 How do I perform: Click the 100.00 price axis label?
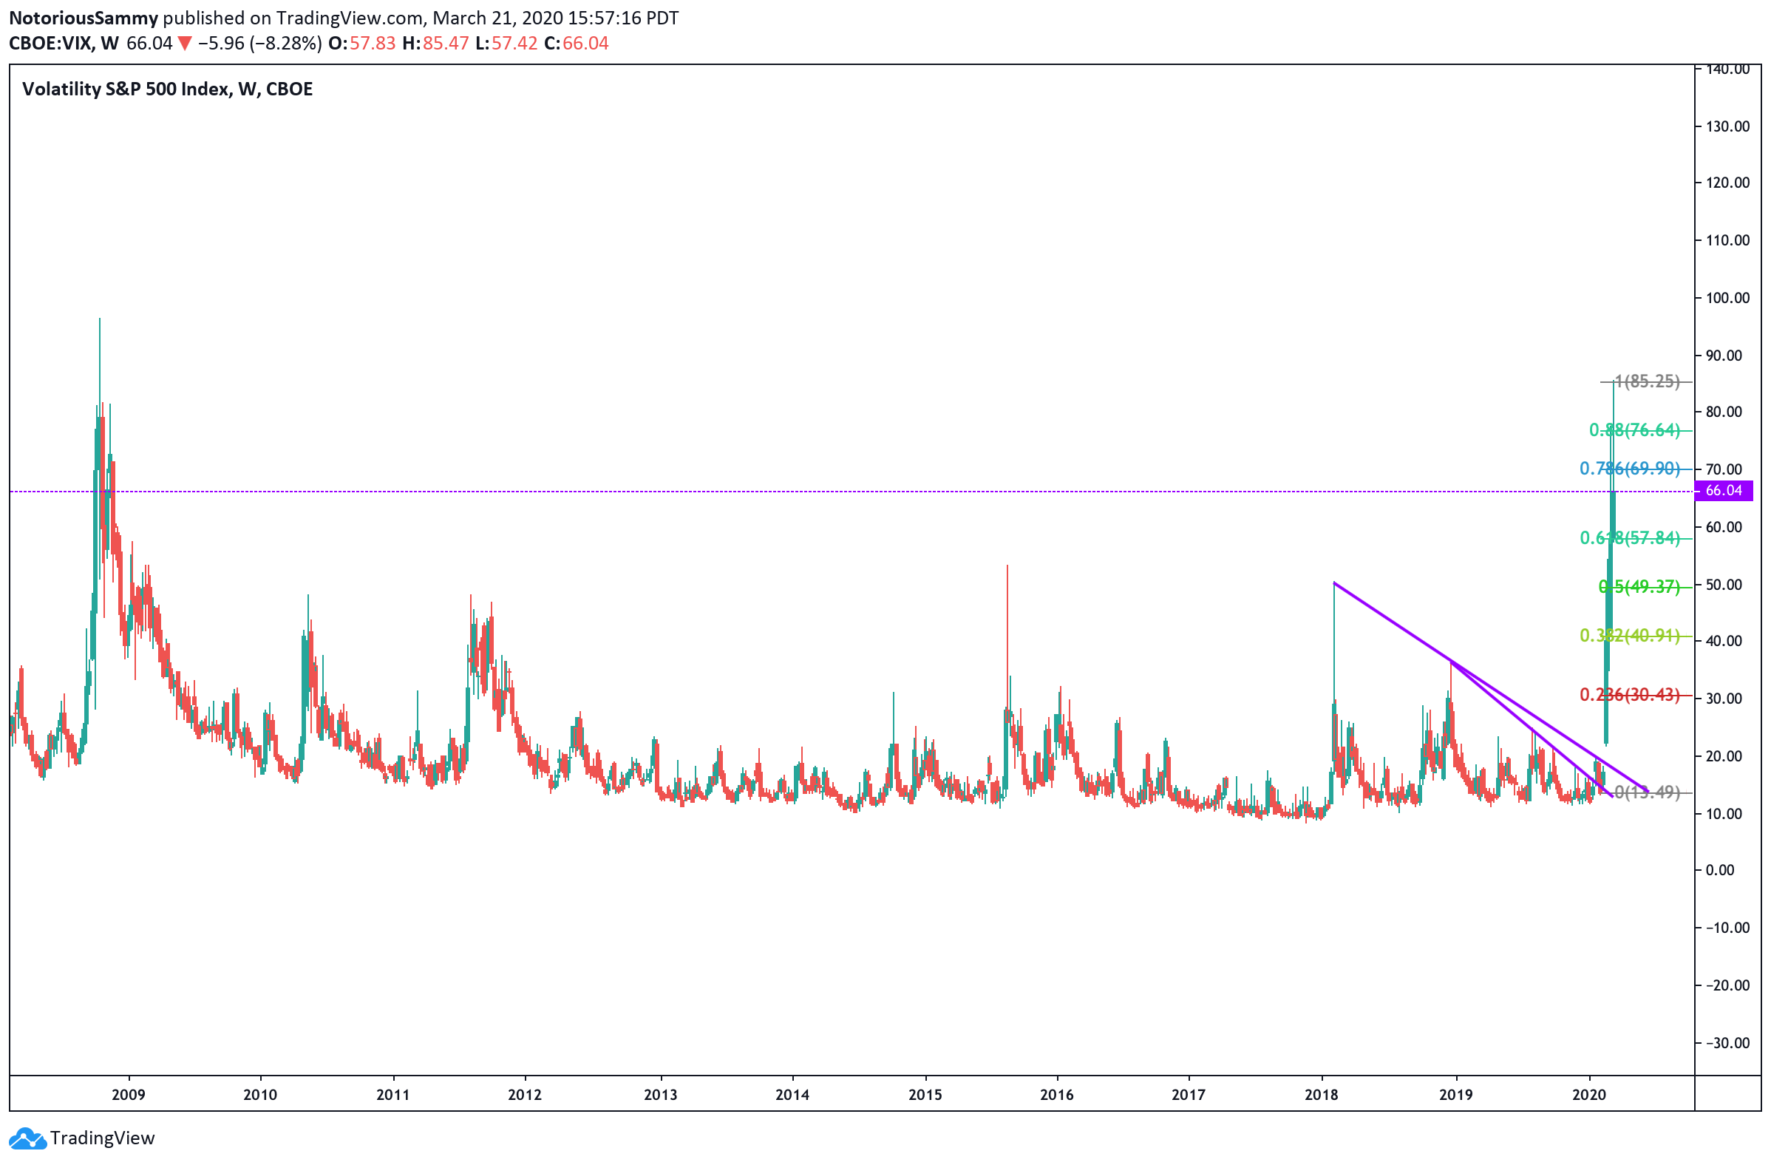click(x=1727, y=298)
